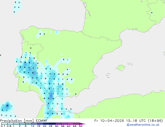Screen dimensions: 165x127
Task: Click the '15..18 UTC' time text
Action: [136, 121]
